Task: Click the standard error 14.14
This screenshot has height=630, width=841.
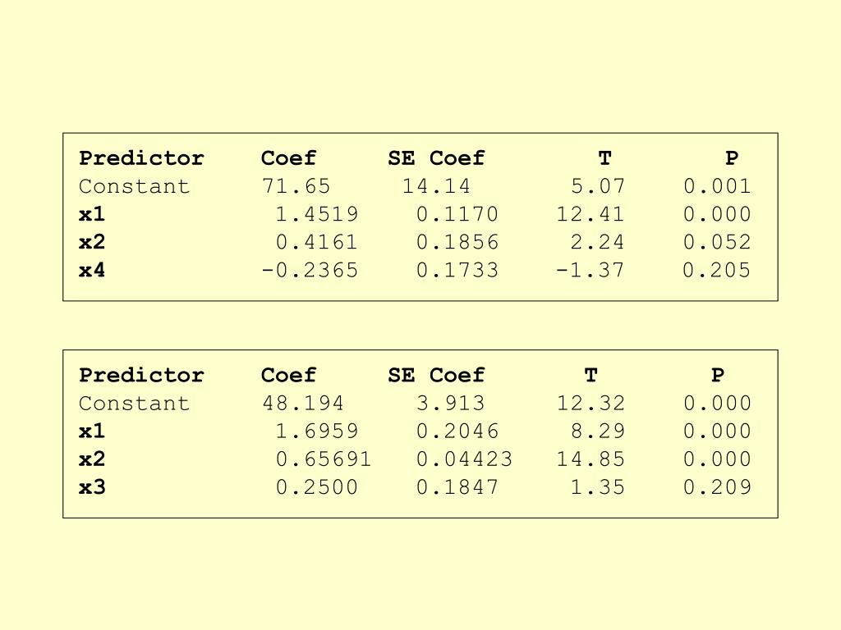Action: coord(436,186)
